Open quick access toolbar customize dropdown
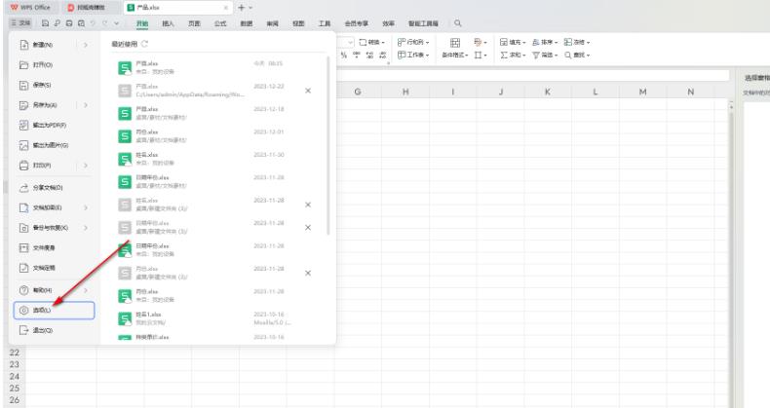 pyautogui.click(x=116, y=23)
